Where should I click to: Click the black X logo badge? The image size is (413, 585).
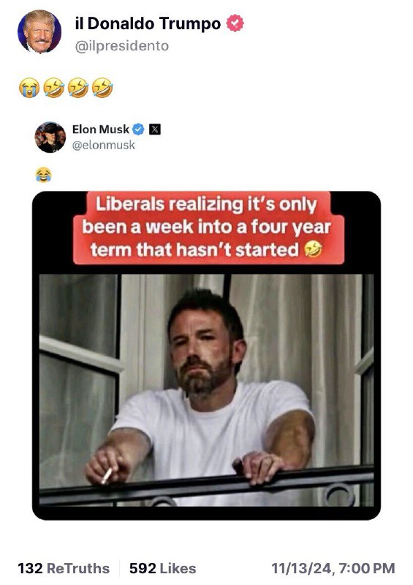(155, 129)
